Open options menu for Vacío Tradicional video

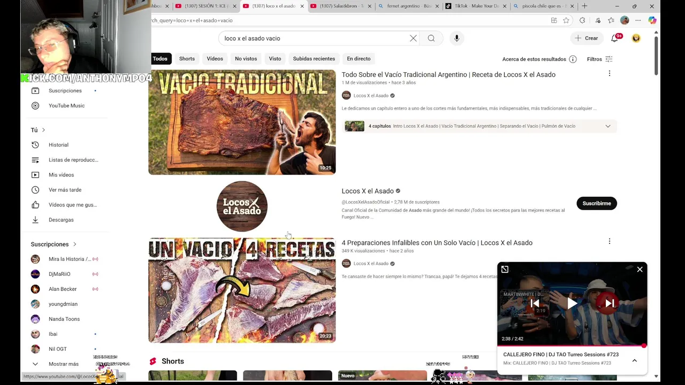(609, 73)
